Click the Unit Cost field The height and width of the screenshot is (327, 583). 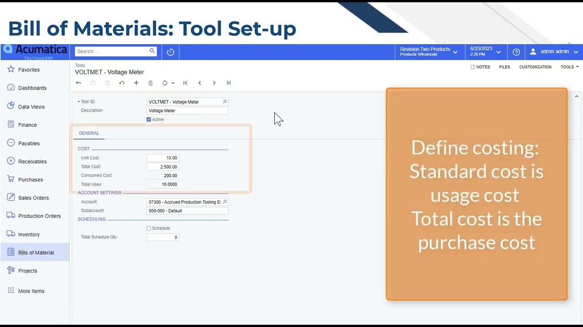pyautogui.click(x=163, y=158)
